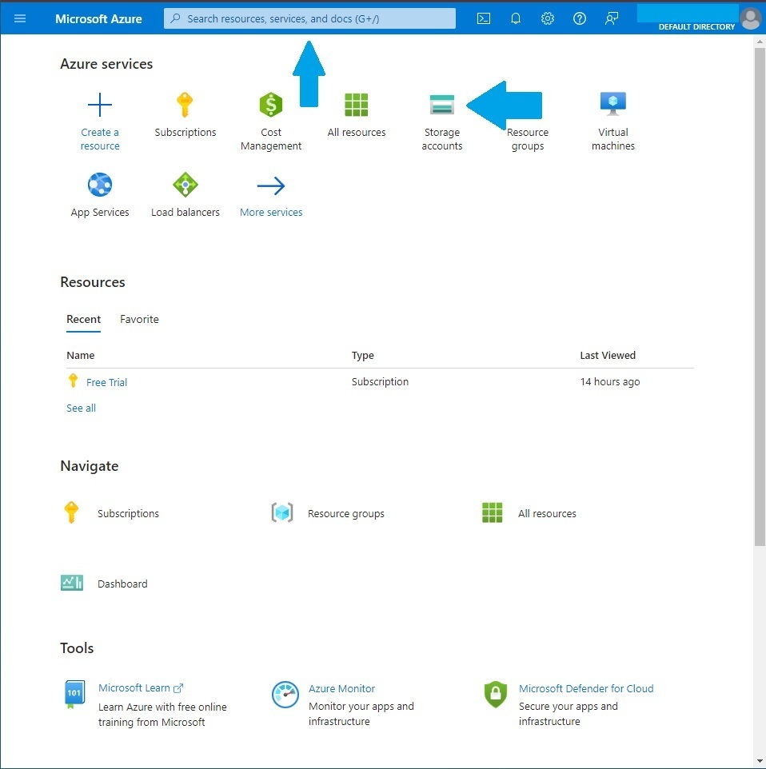
Task: Click the More services arrow icon
Action: click(x=271, y=185)
